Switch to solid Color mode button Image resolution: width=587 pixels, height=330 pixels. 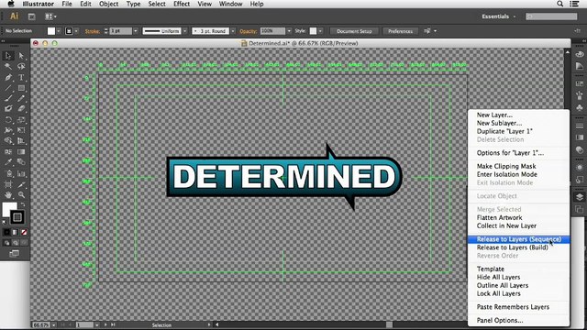click(x=6, y=232)
